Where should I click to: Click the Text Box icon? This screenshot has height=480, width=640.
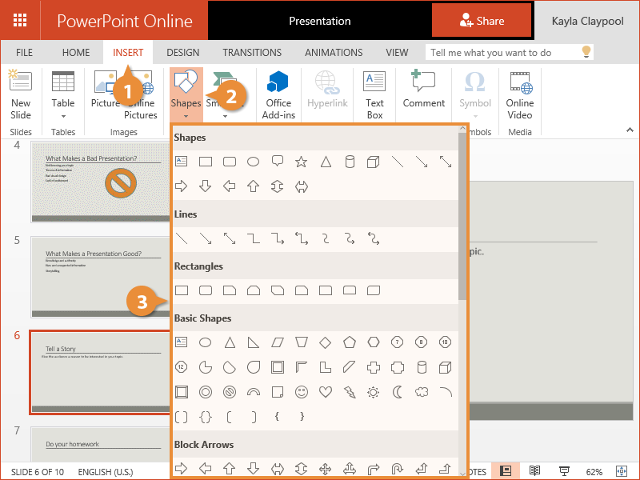click(374, 95)
